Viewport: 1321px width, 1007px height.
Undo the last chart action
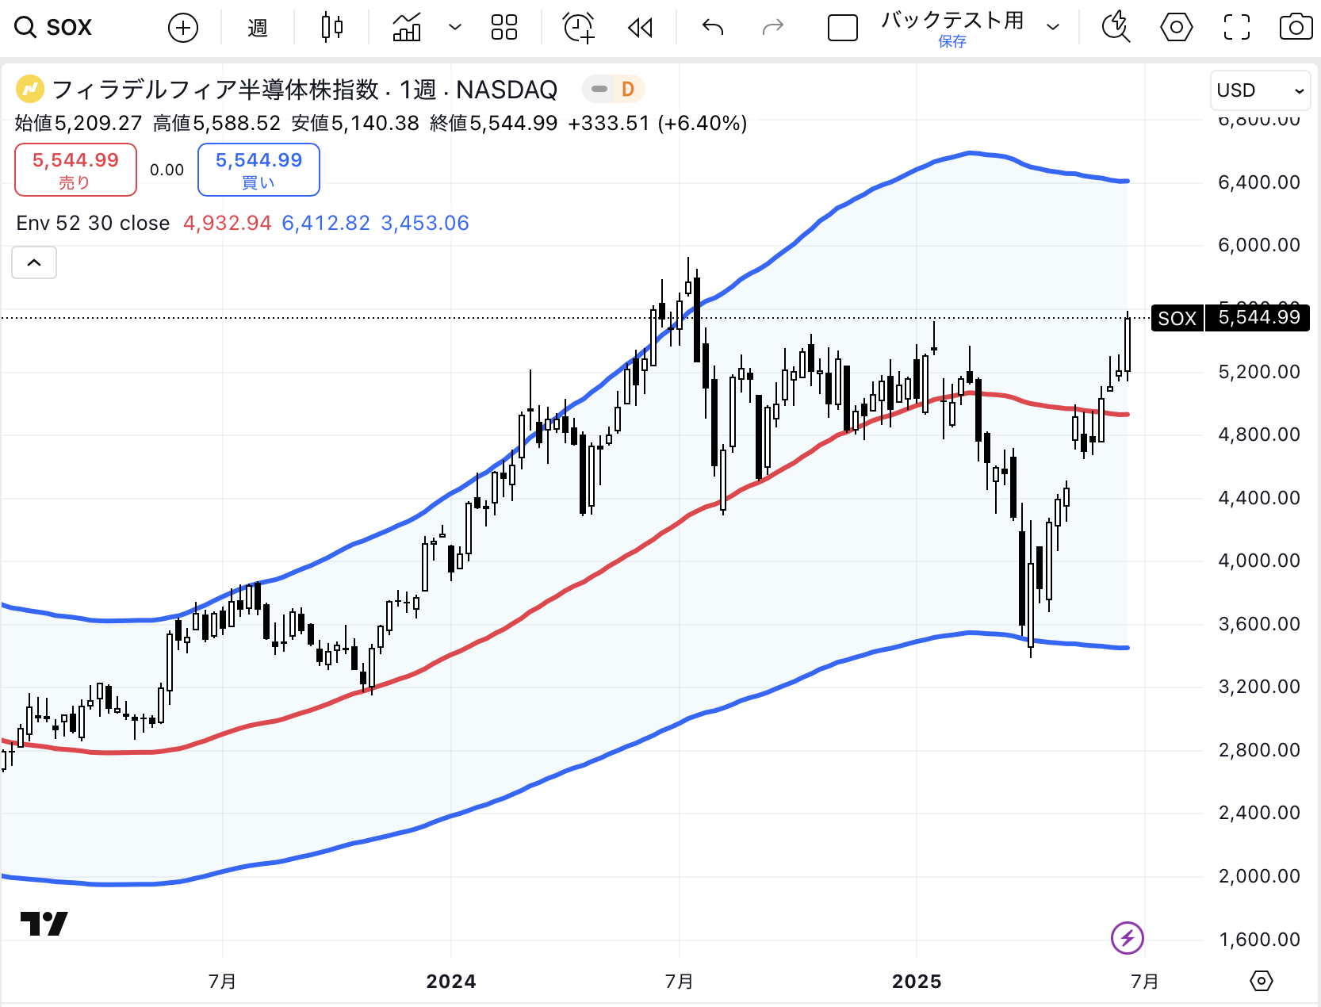click(713, 29)
